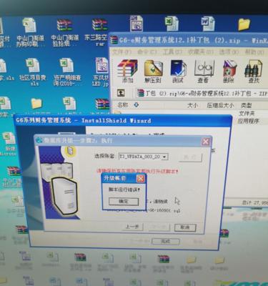Open the 工具 menu in WinRAR
This screenshot has width=268, height=286.
pos(172,51)
